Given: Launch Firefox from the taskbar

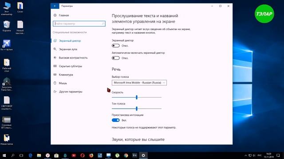Looking at the screenshot, I should pos(91,155).
